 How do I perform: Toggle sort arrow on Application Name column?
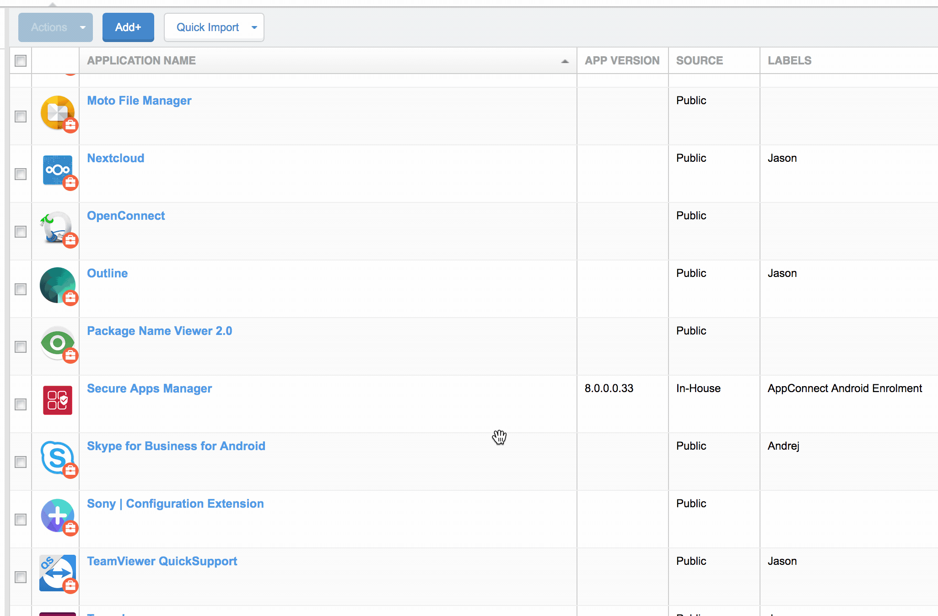coord(565,61)
